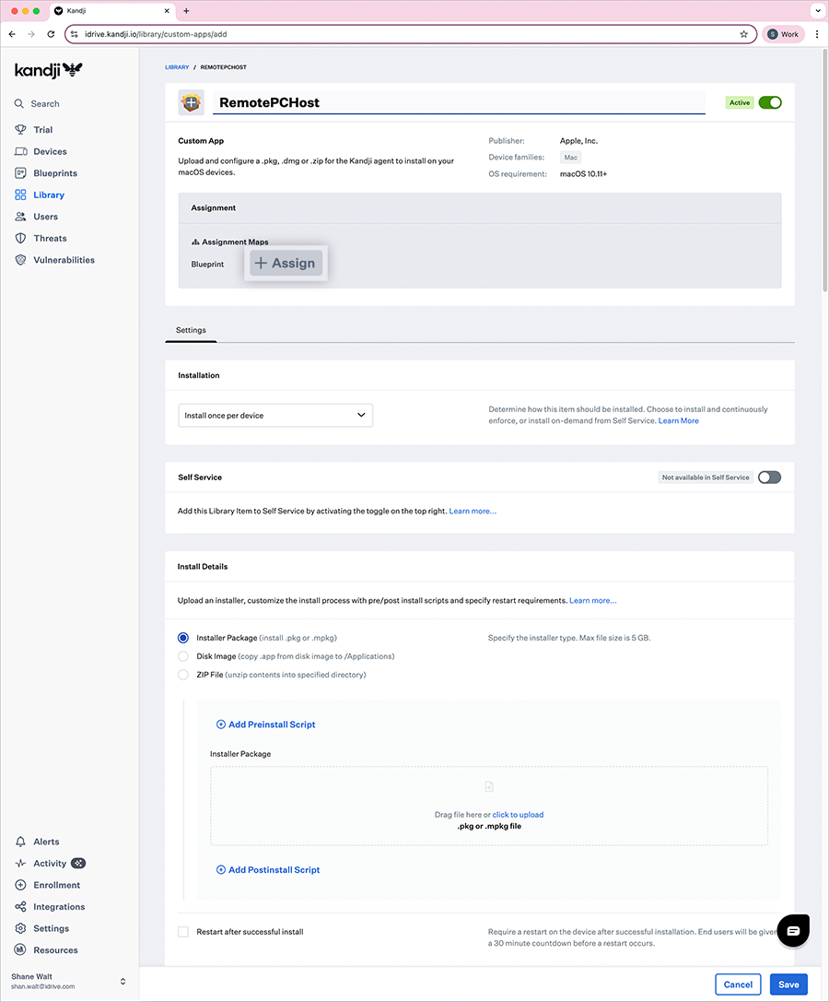Screen dimensions: 829x1002
Task: Click the Alerts bell icon
Action: coord(20,842)
